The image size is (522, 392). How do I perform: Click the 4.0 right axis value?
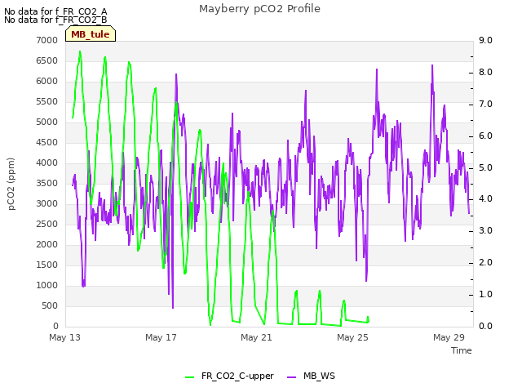485,199
